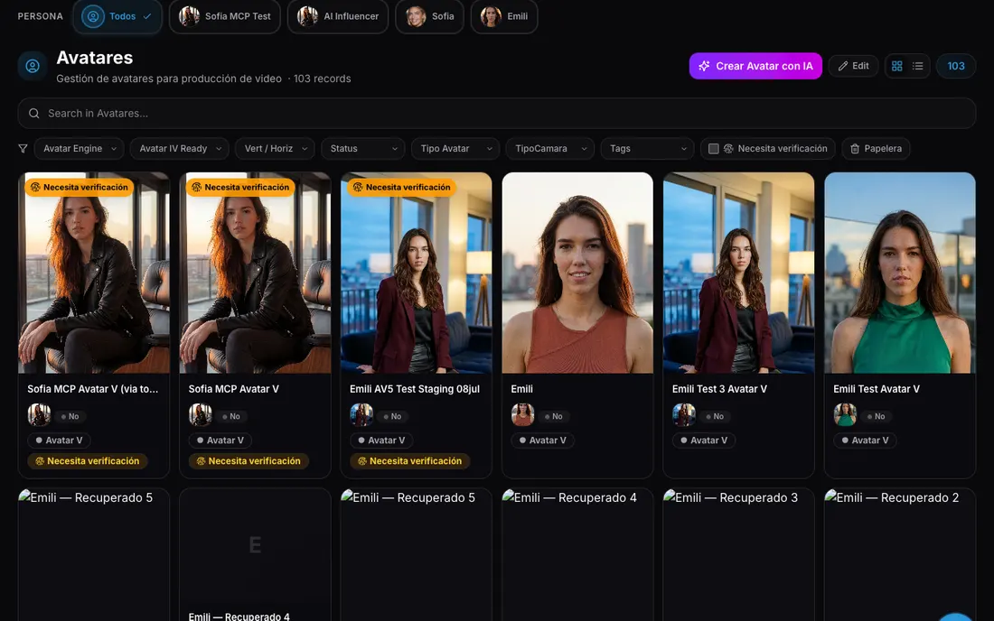Check the Necesita verificación filter checkbox
994x621 pixels.
713,149
